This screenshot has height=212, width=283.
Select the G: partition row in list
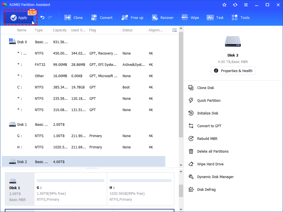(83, 136)
